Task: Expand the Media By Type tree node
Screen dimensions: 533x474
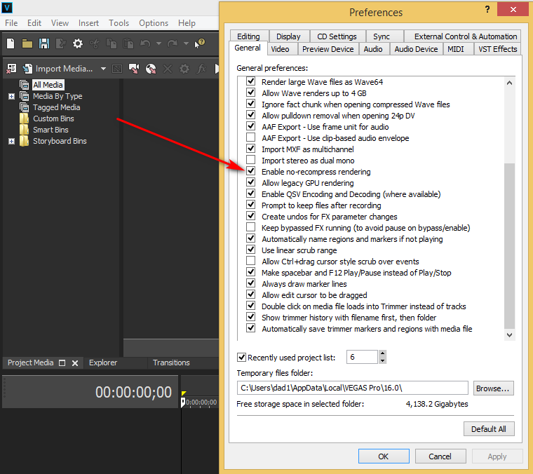Action: 11,97
